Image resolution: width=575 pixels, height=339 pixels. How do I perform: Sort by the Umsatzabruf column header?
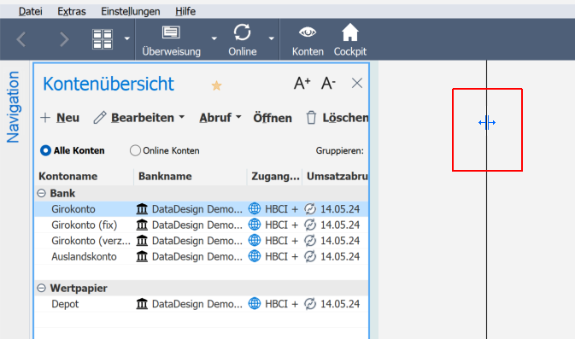coord(337,176)
